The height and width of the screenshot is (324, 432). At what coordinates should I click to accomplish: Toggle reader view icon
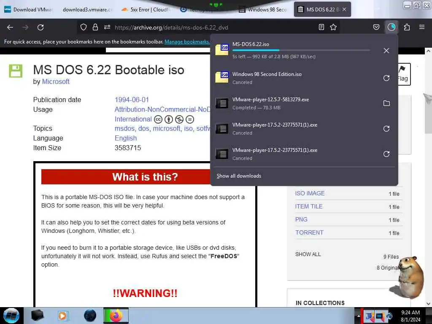[x=321, y=27]
